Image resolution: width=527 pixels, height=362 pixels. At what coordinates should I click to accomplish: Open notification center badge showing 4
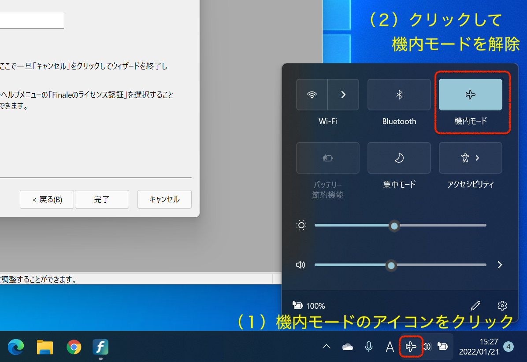(x=508, y=347)
